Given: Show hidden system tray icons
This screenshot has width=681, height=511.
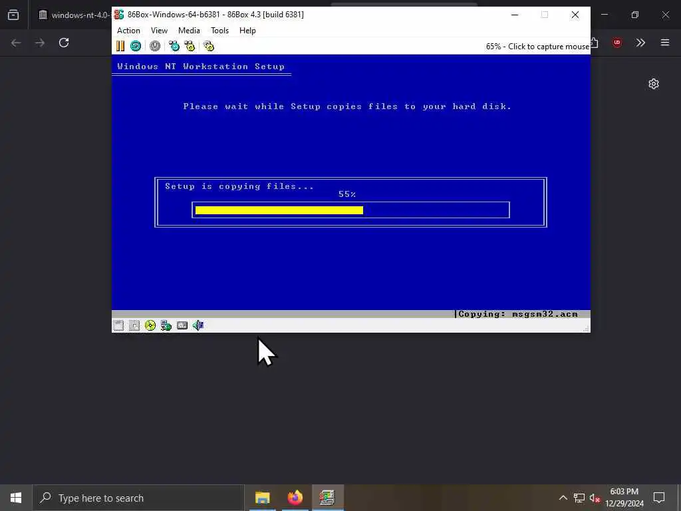Looking at the screenshot, I should 563,498.
